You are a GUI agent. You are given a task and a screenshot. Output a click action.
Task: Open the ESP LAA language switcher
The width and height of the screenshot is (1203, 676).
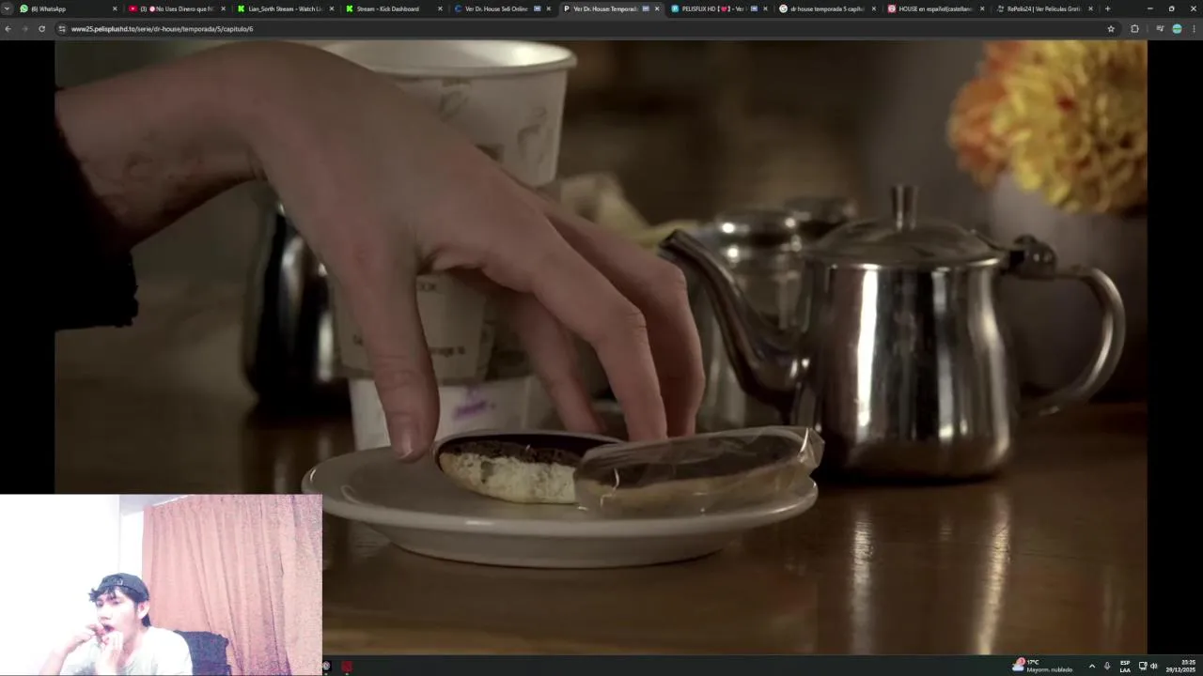coord(1125,666)
